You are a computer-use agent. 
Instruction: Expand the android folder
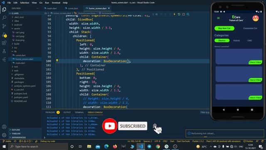pos(25,25)
